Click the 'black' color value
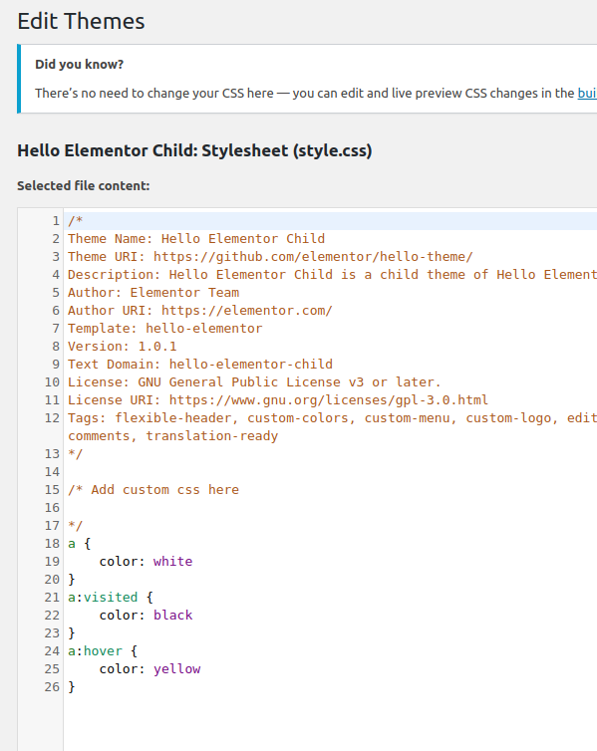This screenshot has width=597, height=751. (x=172, y=615)
